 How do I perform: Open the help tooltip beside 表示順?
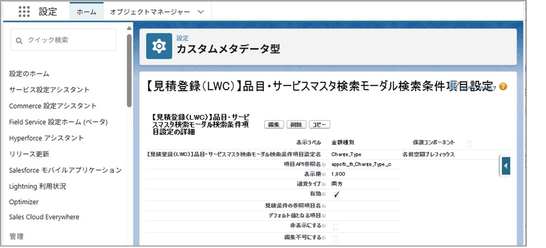[x=324, y=174]
